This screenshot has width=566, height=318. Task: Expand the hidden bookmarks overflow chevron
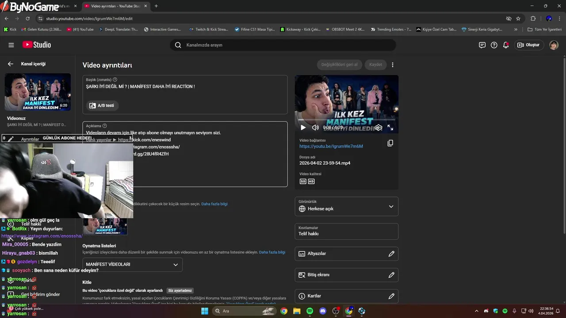[516, 30]
